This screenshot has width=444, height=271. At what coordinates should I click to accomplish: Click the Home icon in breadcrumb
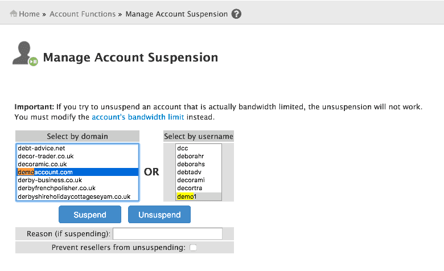click(14, 14)
